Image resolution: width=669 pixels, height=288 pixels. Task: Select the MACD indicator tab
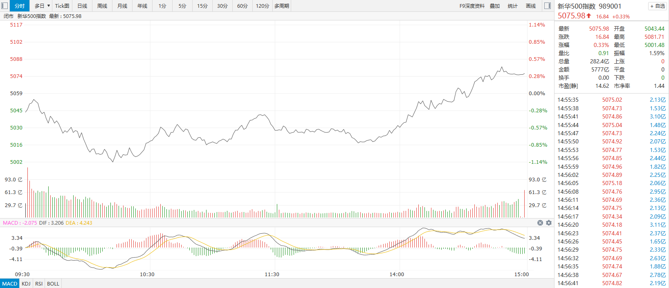(10, 284)
